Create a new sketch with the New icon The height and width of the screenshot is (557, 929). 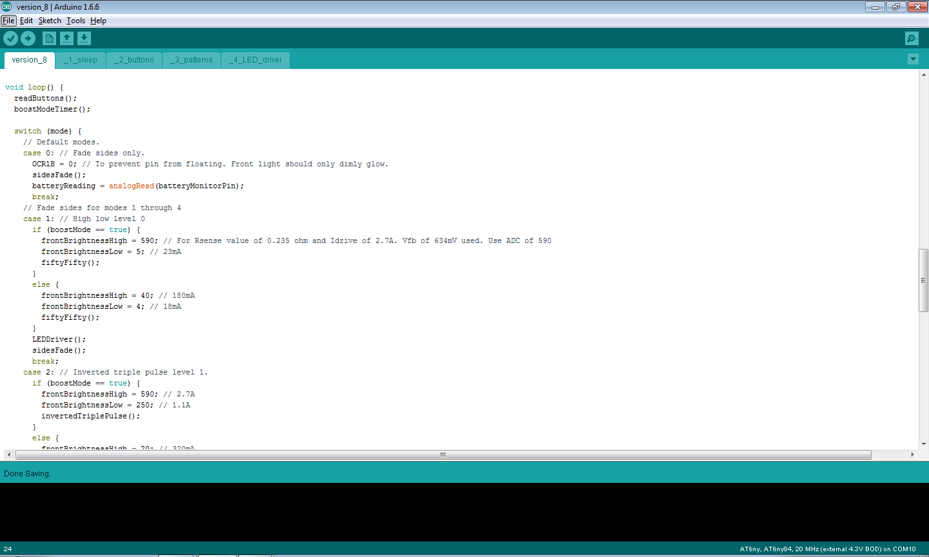tap(49, 38)
